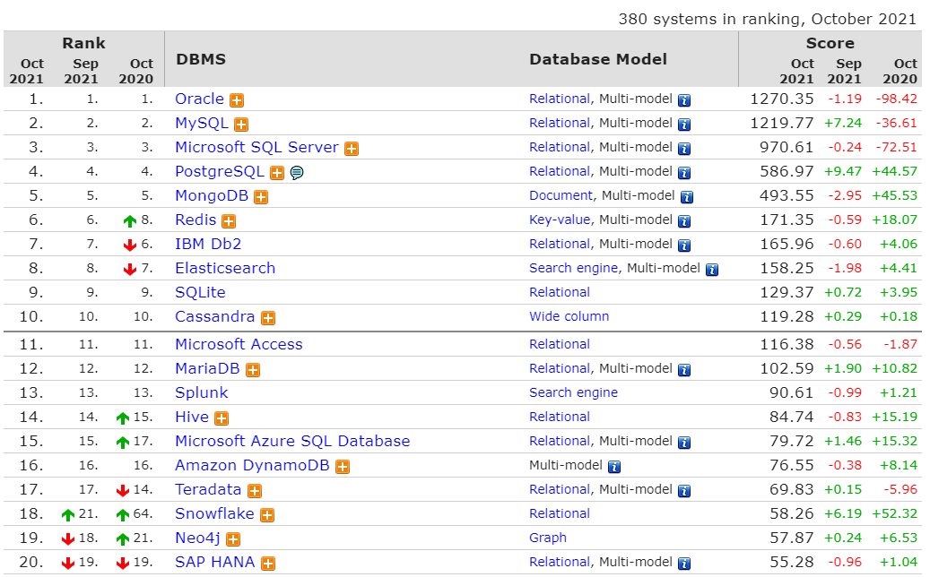The height and width of the screenshot is (577, 930).
Task: Open the IBM Db2 link
Action: pos(208,244)
